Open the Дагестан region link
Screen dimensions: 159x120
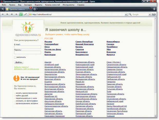48,94
